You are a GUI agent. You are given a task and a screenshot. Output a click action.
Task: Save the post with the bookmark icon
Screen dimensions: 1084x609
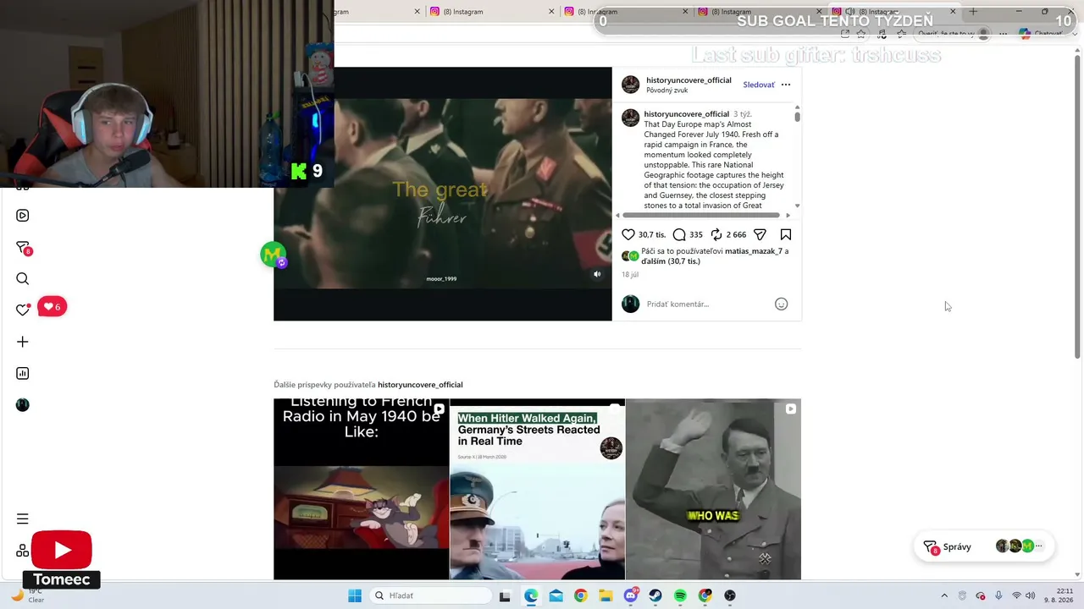[786, 234]
